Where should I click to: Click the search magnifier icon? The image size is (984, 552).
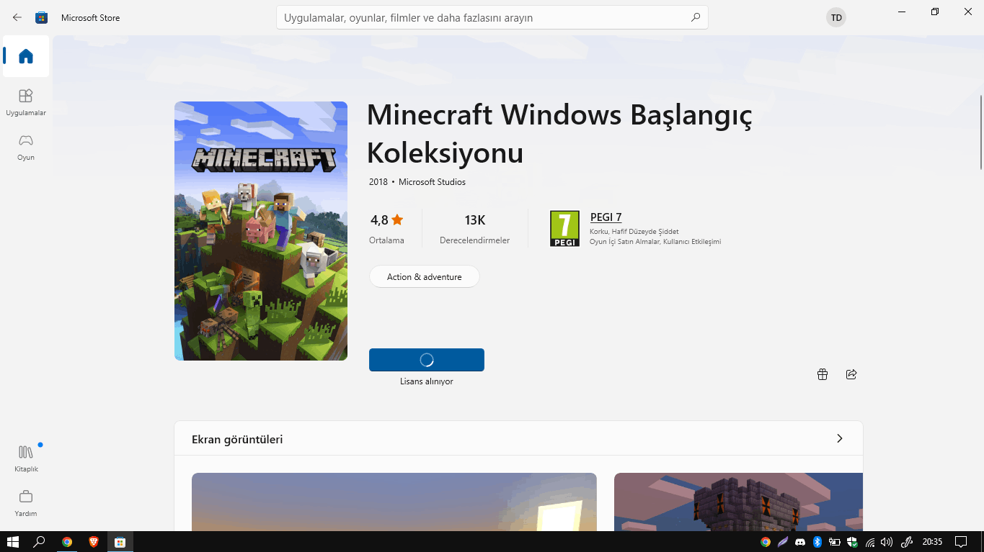pos(694,17)
